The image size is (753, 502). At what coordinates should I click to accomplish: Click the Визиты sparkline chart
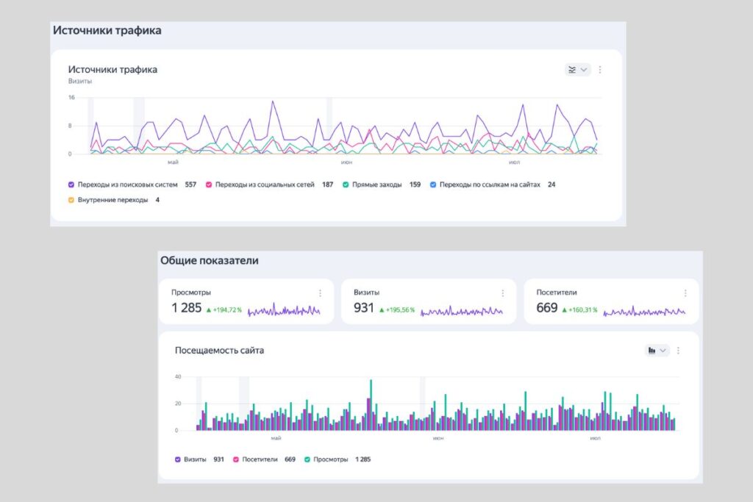point(462,311)
